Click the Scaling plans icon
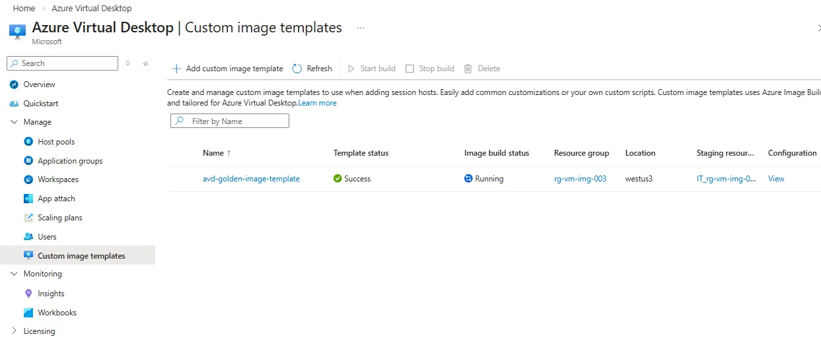The image size is (821, 351). pos(28,218)
